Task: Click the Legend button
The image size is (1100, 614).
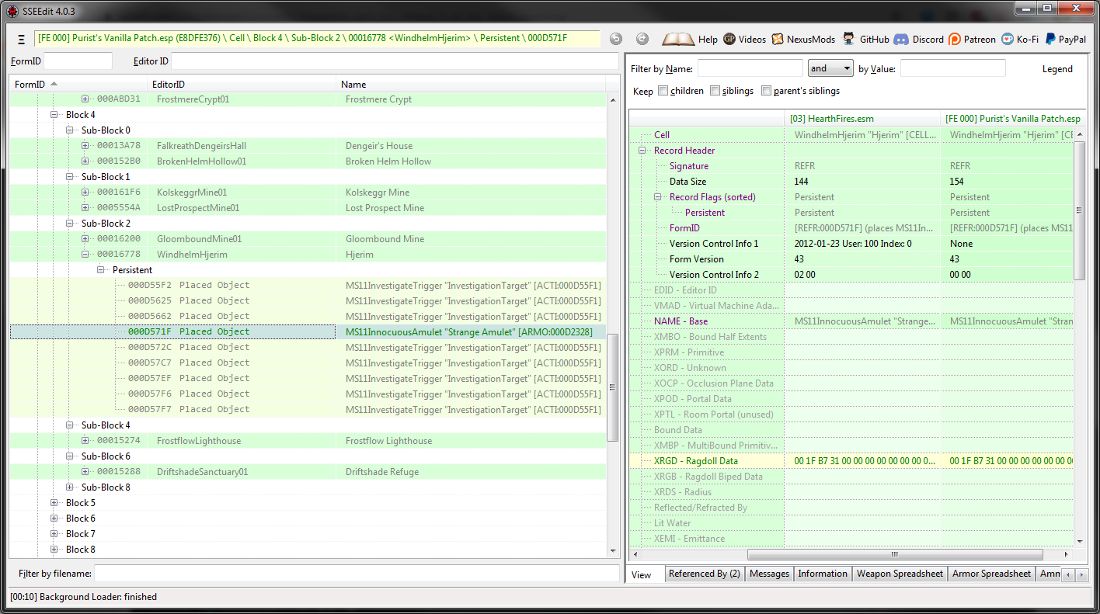Action: [1056, 69]
